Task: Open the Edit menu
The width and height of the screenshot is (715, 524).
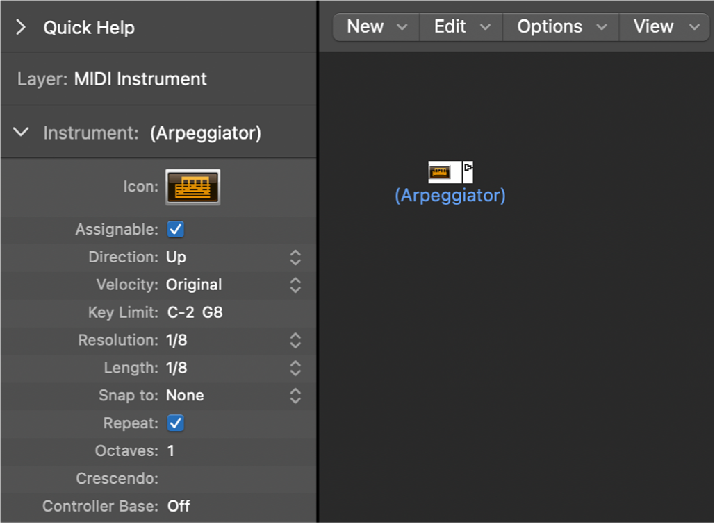Action: coord(460,26)
